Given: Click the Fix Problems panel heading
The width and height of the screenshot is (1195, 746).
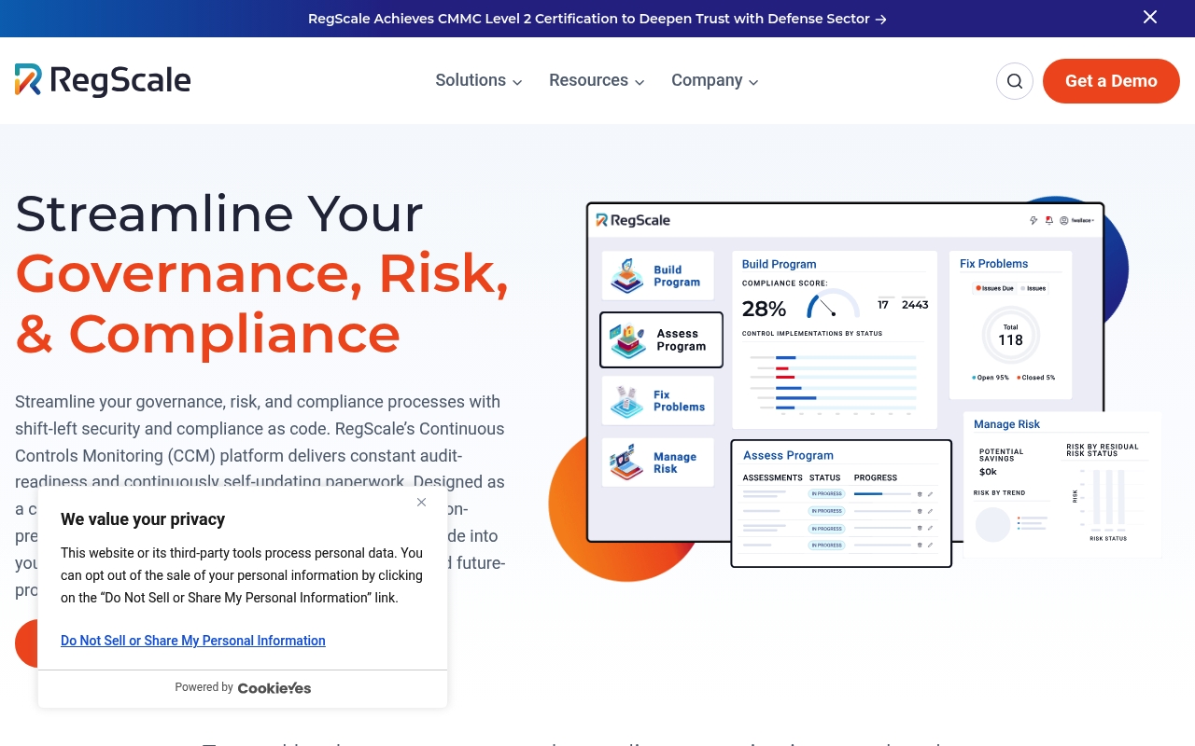Looking at the screenshot, I should click(x=994, y=264).
